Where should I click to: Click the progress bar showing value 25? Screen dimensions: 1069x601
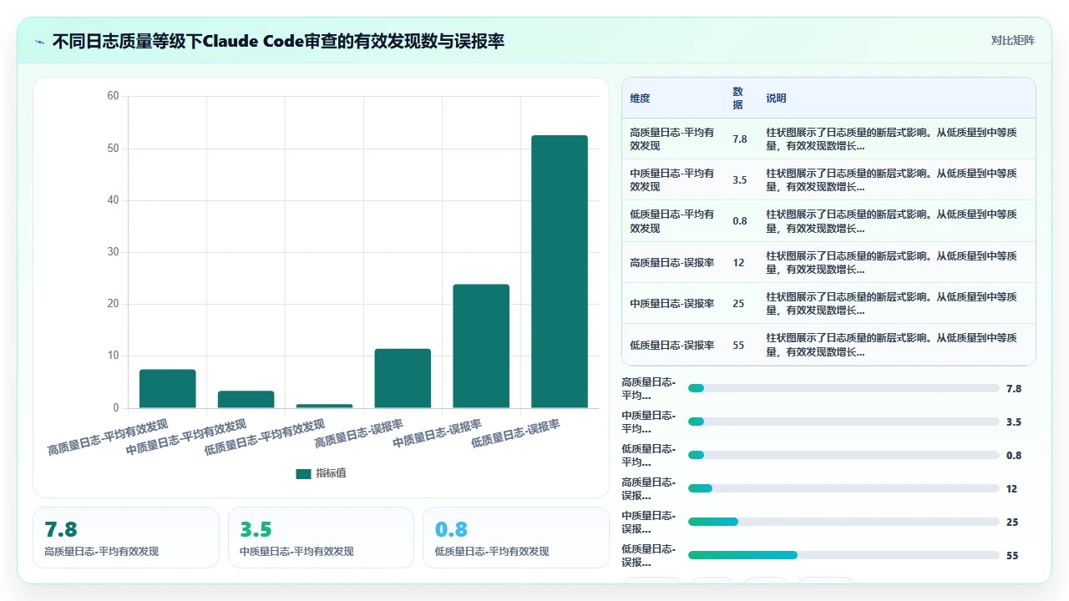pos(844,522)
